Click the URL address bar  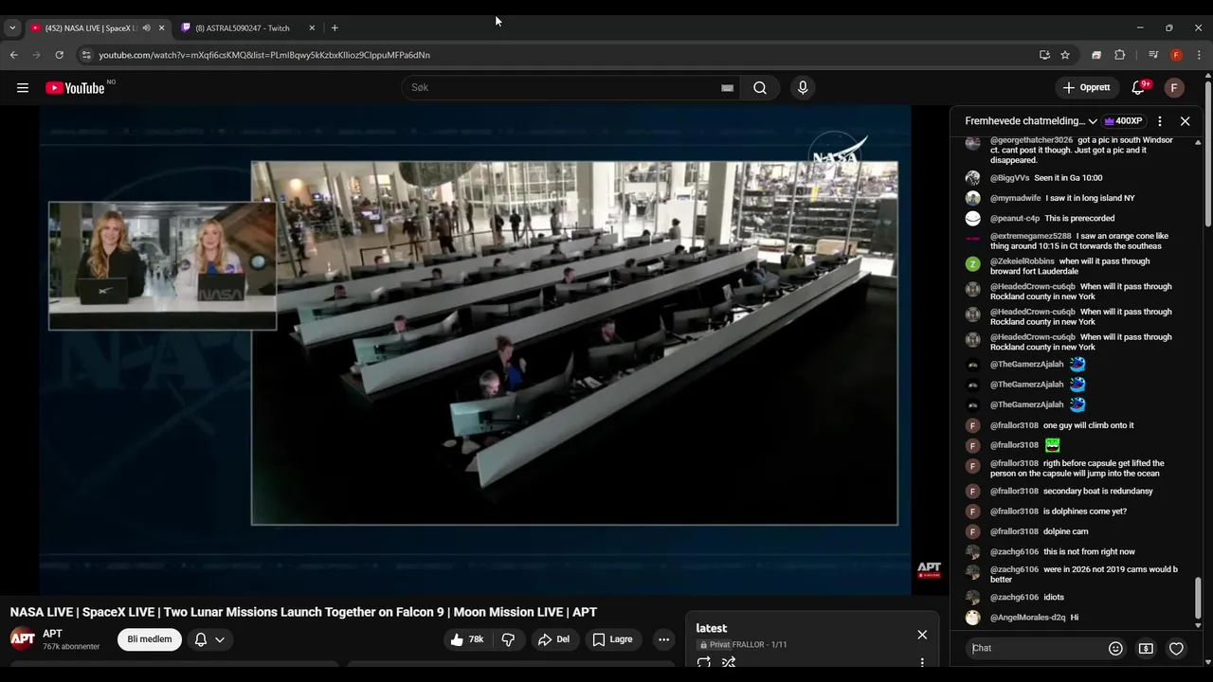tap(559, 55)
